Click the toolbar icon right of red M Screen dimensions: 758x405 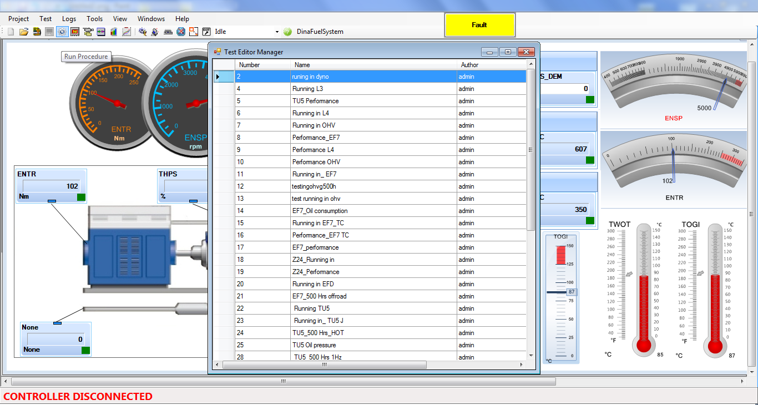88,32
